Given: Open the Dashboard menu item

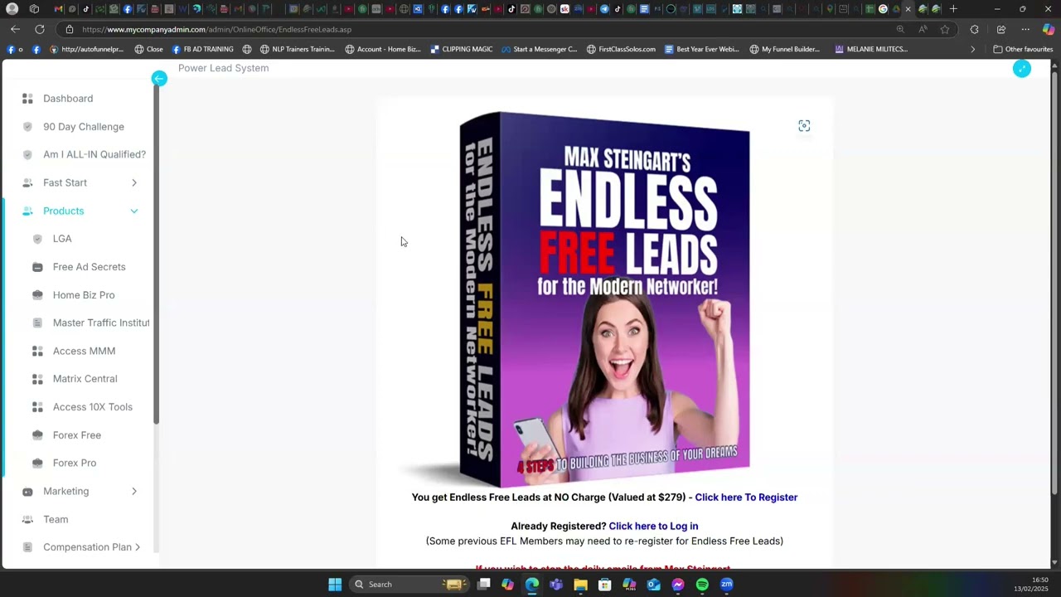Looking at the screenshot, I should click(x=68, y=99).
